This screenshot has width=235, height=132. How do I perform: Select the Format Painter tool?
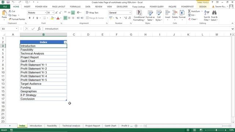17,19
